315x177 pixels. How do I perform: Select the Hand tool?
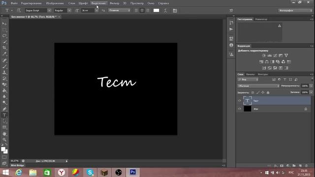click(x=4, y=134)
